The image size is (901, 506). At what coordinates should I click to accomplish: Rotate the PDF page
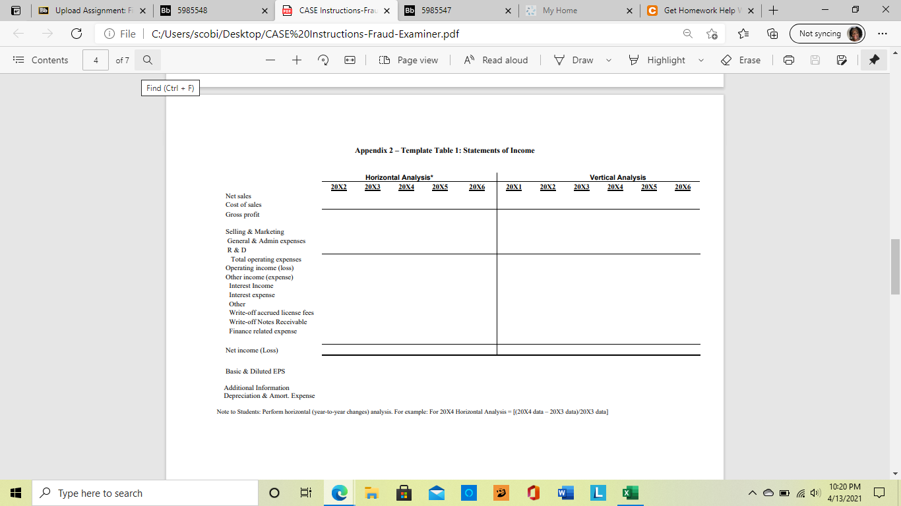(323, 60)
